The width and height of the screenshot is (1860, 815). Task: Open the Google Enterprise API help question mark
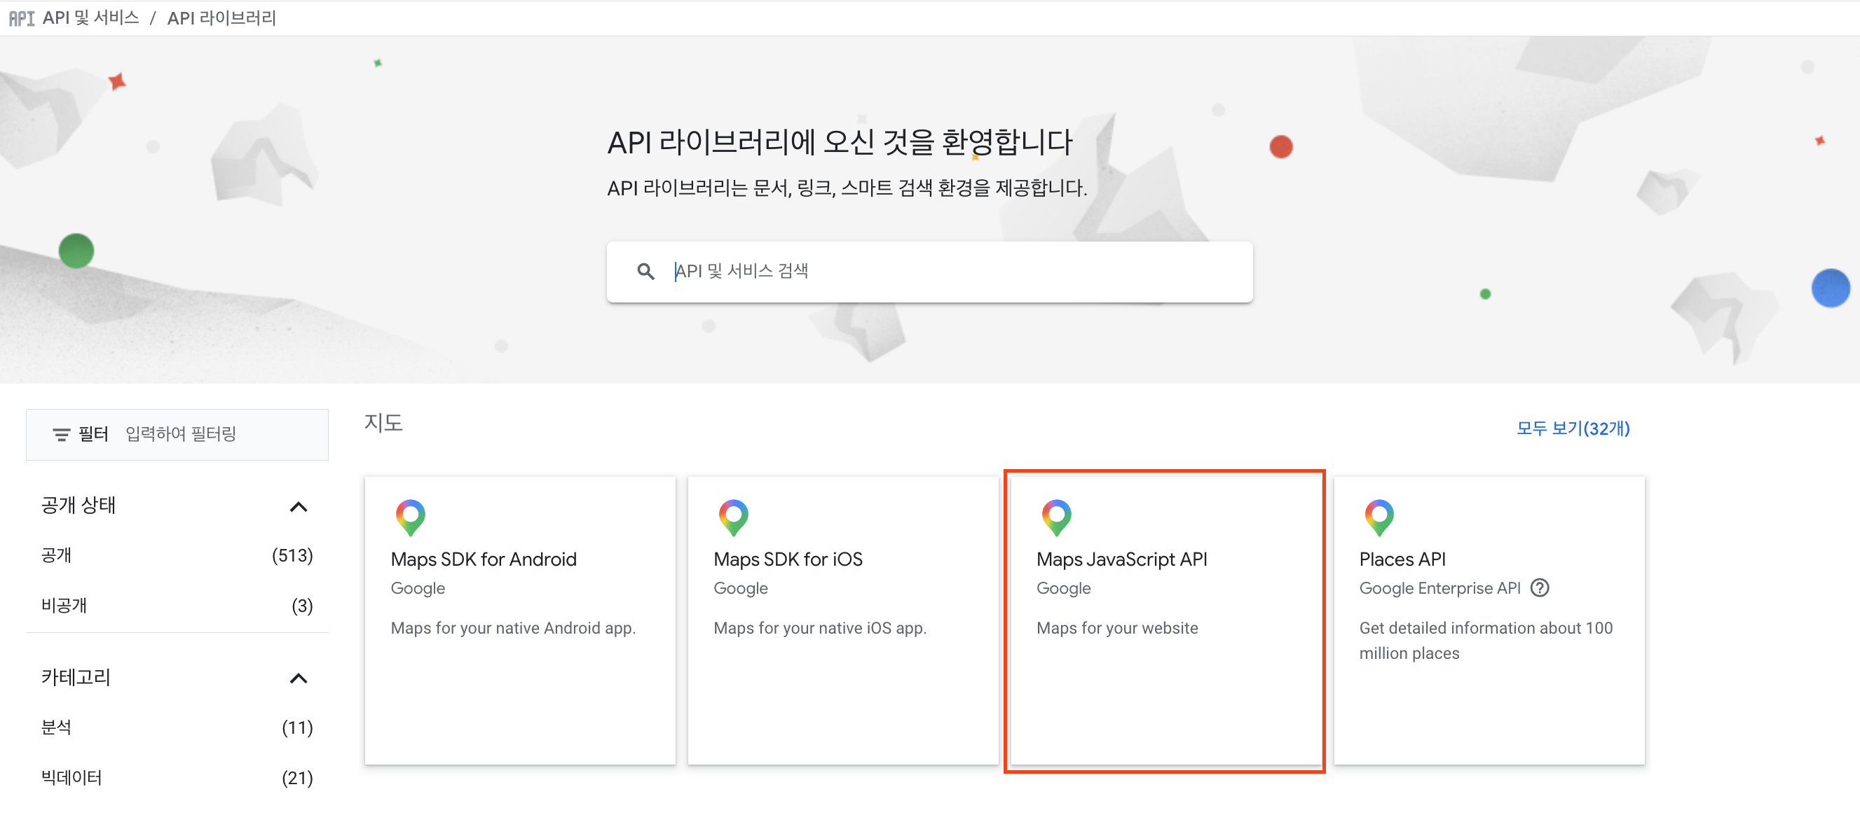1541,588
